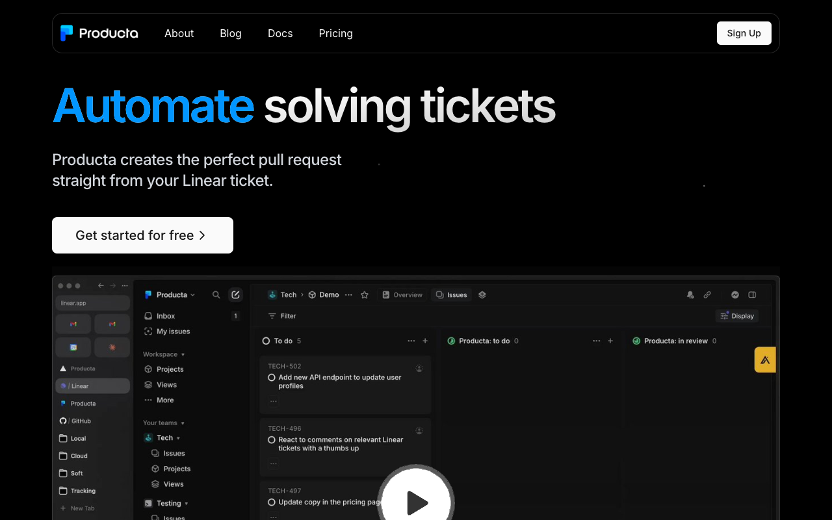Click the activity graph icon

tap(735, 294)
